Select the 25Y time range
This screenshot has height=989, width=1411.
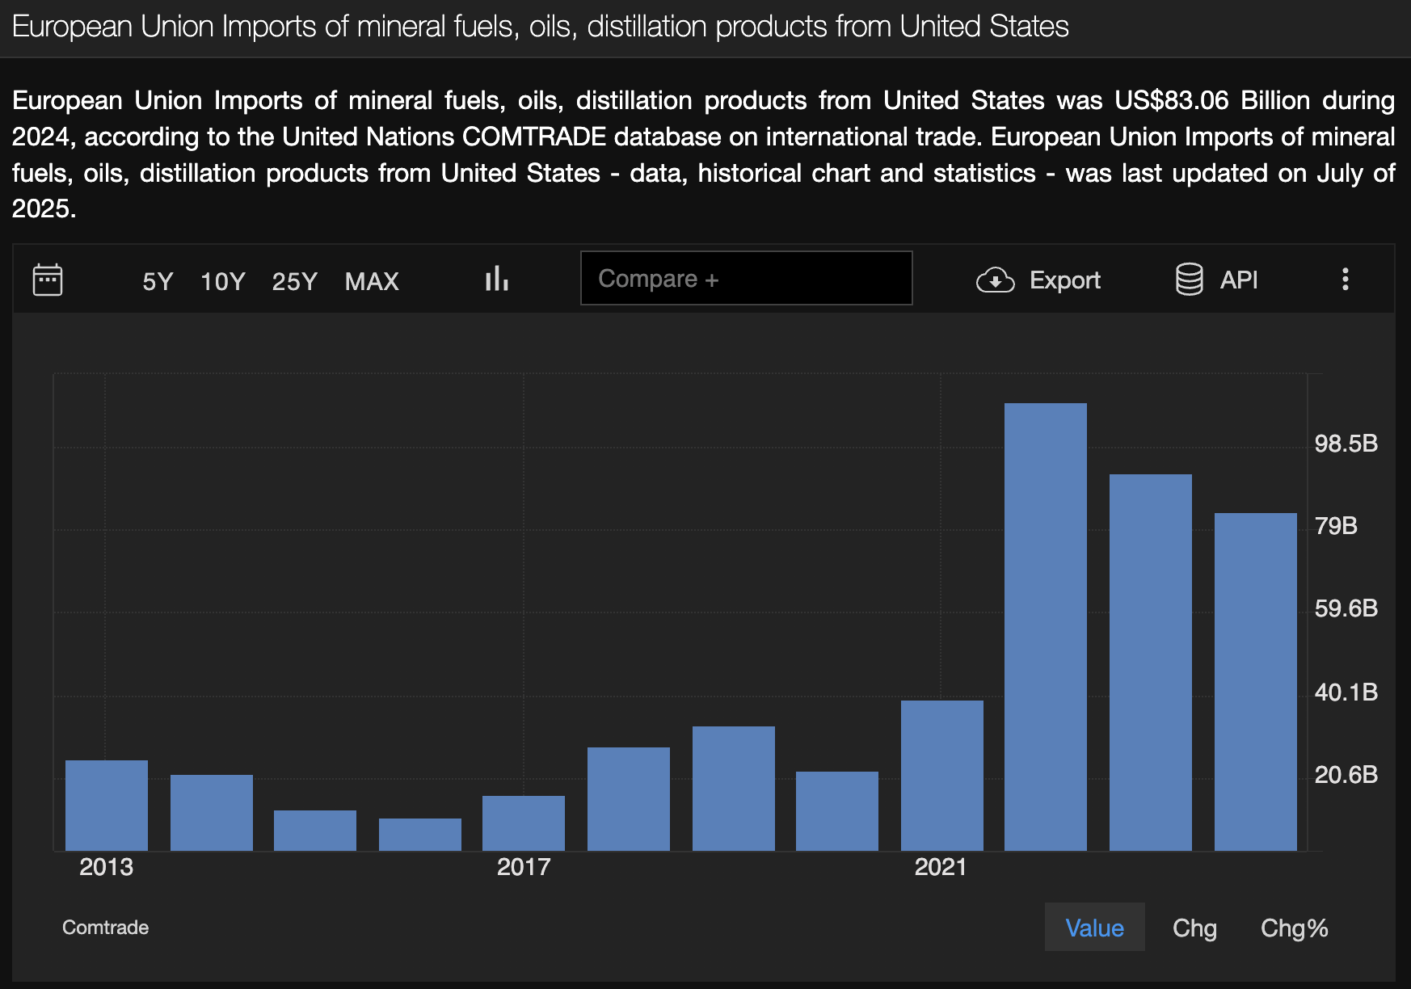pos(295,281)
